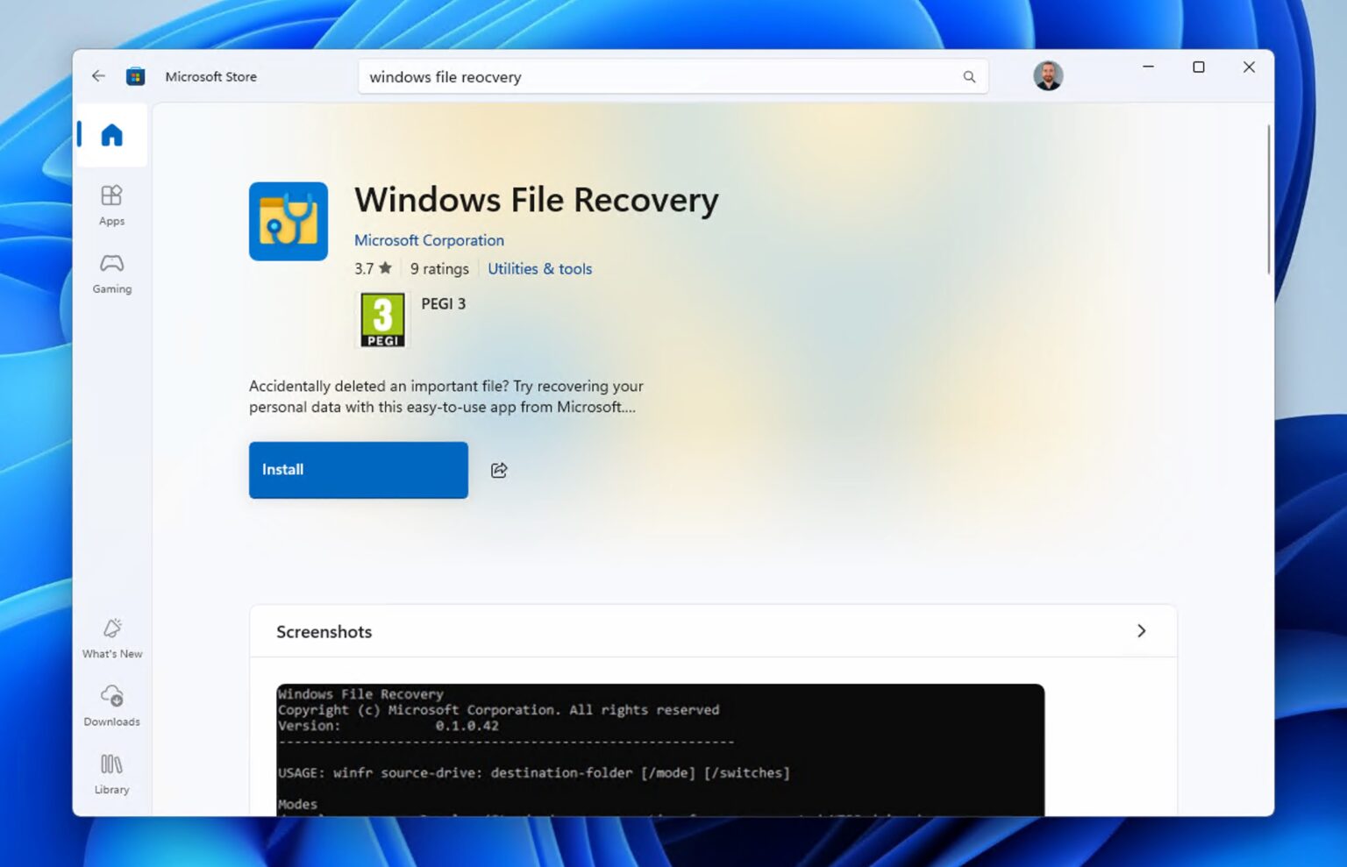Click the Microsoft Store logo

[135, 76]
